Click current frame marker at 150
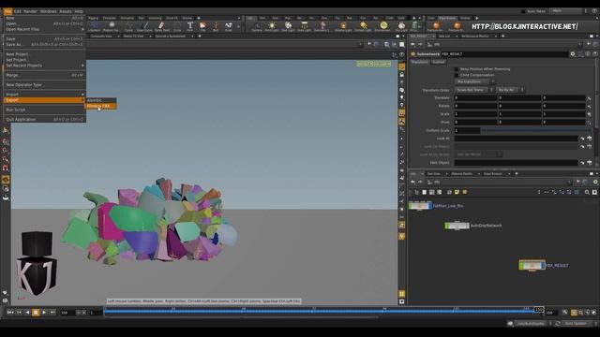Viewport: 600px width, 337px height. [538, 310]
